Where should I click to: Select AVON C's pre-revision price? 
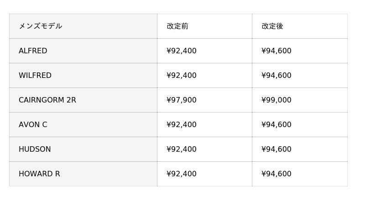[x=182, y=125]
